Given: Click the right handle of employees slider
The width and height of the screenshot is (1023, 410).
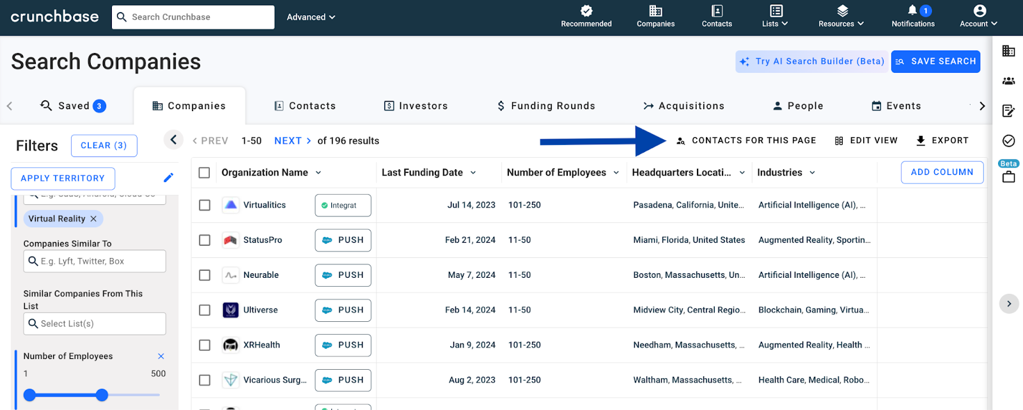Looking at the screenshot, I should [x=102, y=395].
